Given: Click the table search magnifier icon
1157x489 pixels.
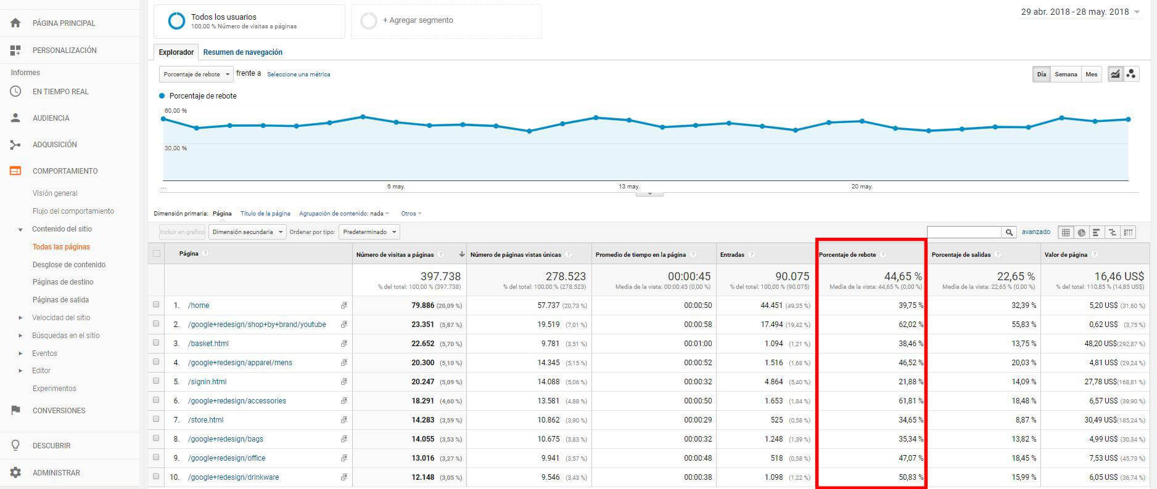Looking at the screenshot, I should point(1009,232).
